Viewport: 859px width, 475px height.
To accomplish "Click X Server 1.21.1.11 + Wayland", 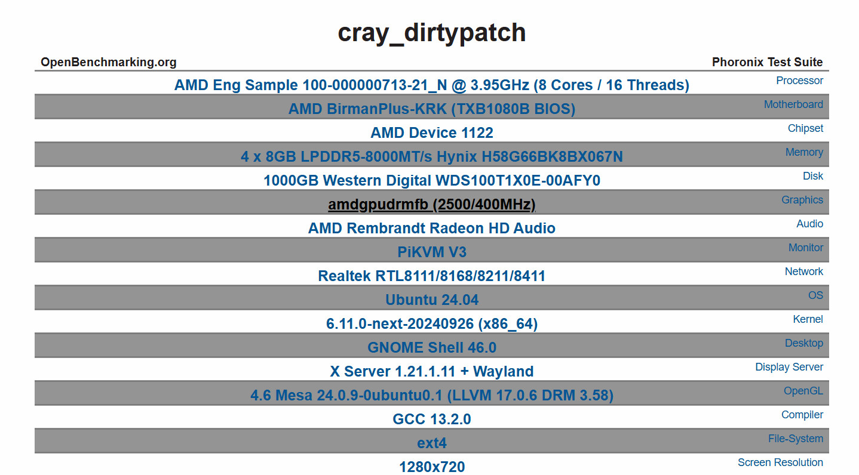I will [x=432, y=372].
